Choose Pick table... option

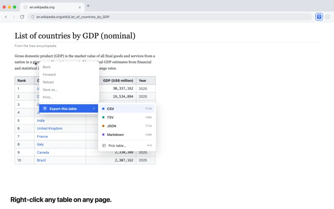pyautogui.click(x=127, y=146)
